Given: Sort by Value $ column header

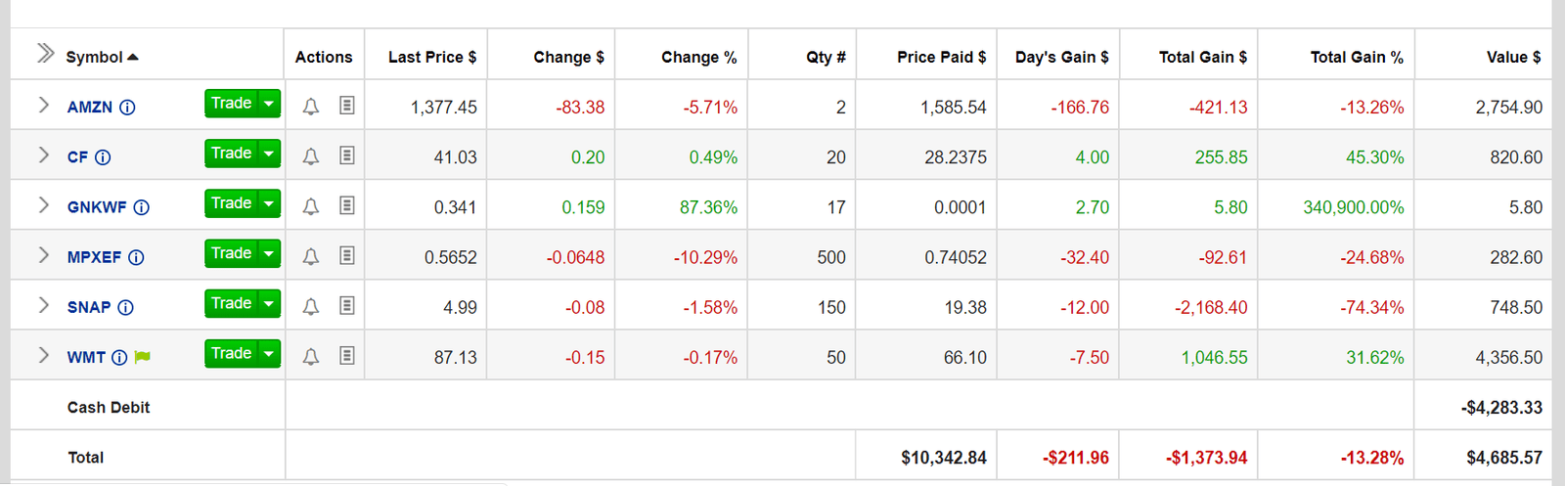Looking at the screenshot, I should 1514,58.
